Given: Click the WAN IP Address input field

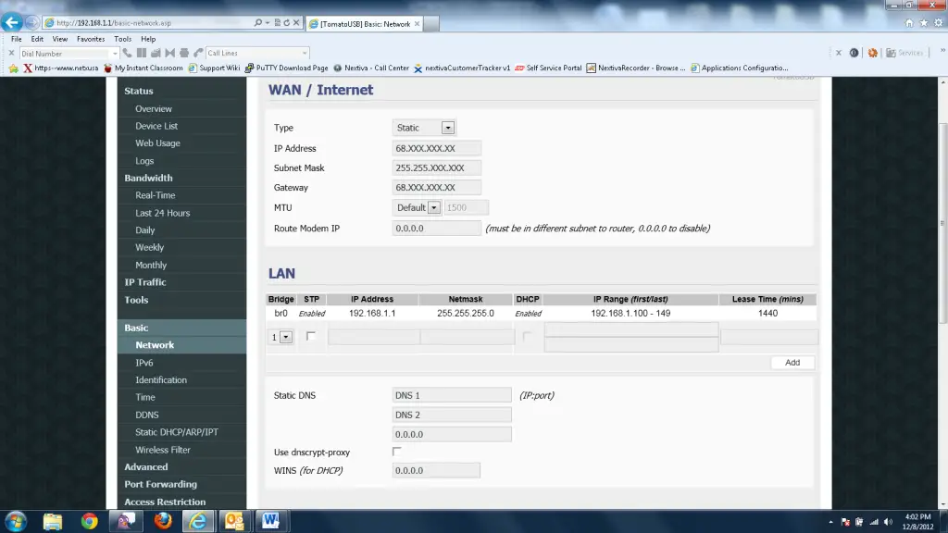Looking at the screenshot, I should [437, 148].
